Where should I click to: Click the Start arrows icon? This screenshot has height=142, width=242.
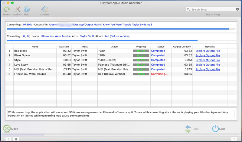[x=188, y=129]
